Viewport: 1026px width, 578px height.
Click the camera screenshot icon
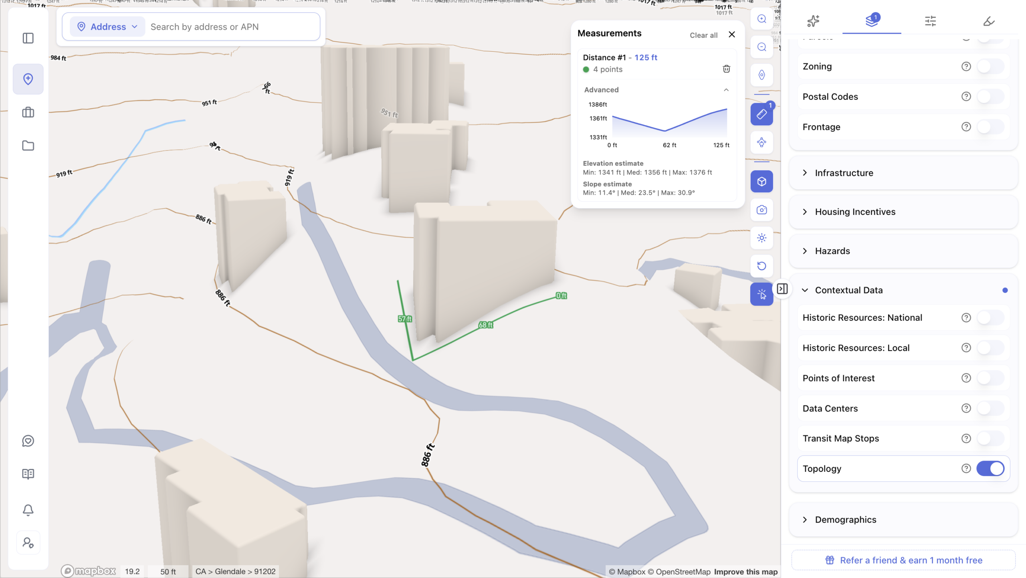pos(761,210)
